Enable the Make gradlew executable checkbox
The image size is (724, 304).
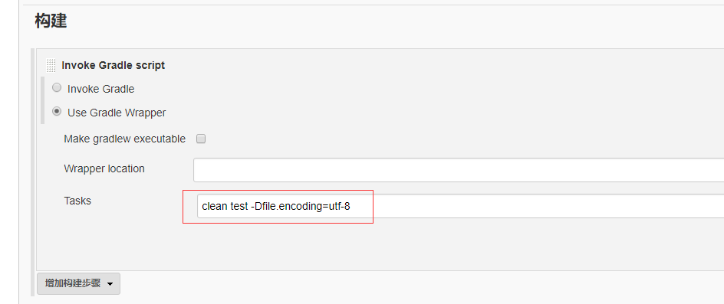tap(201, 139)
